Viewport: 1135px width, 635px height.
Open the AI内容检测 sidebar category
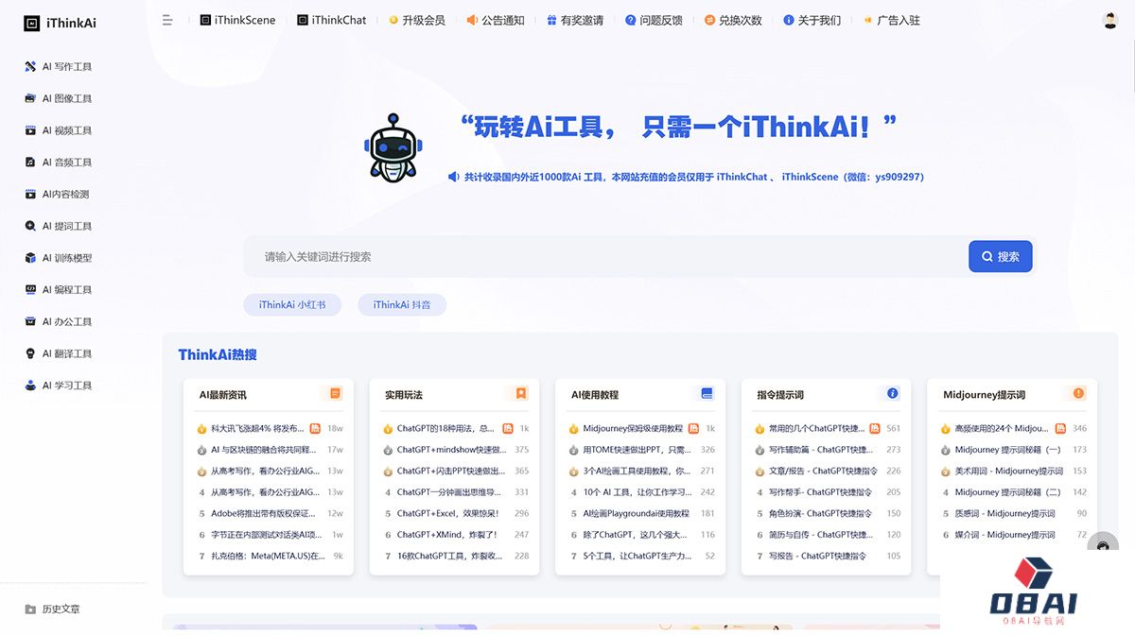pos(58,195)
